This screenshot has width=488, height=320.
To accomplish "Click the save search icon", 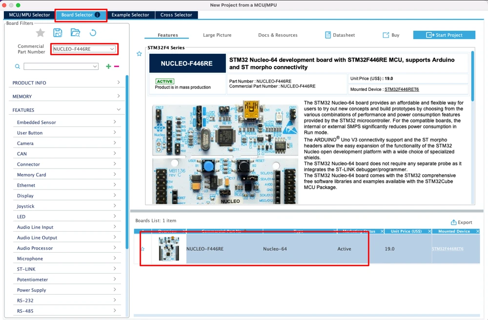I will 58,33.
